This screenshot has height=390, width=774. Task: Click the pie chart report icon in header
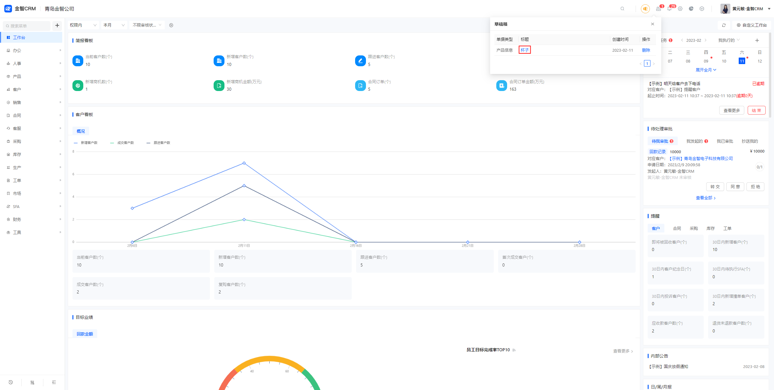(x=691, y=9)
